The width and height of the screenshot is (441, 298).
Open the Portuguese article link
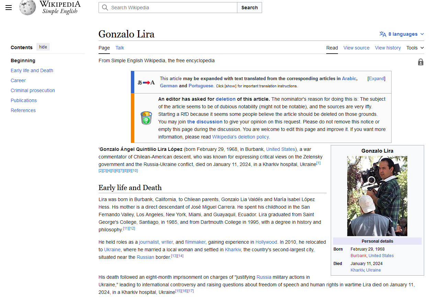[201, 86]
